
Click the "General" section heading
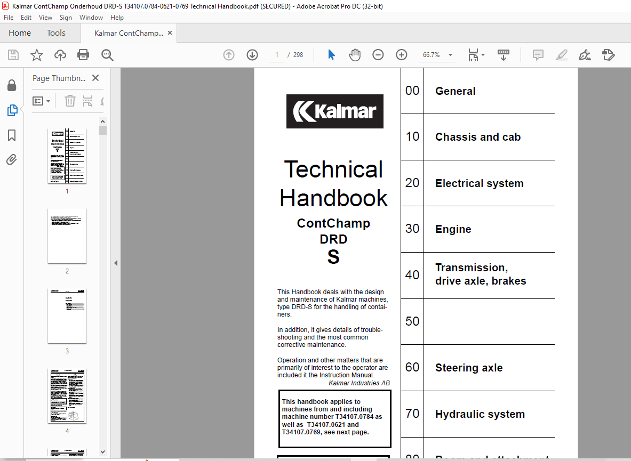455,91
